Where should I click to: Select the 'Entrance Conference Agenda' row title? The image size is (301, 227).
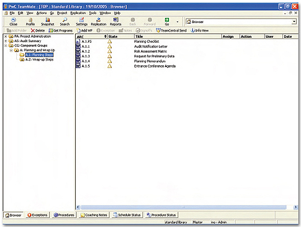click(155, 66)
